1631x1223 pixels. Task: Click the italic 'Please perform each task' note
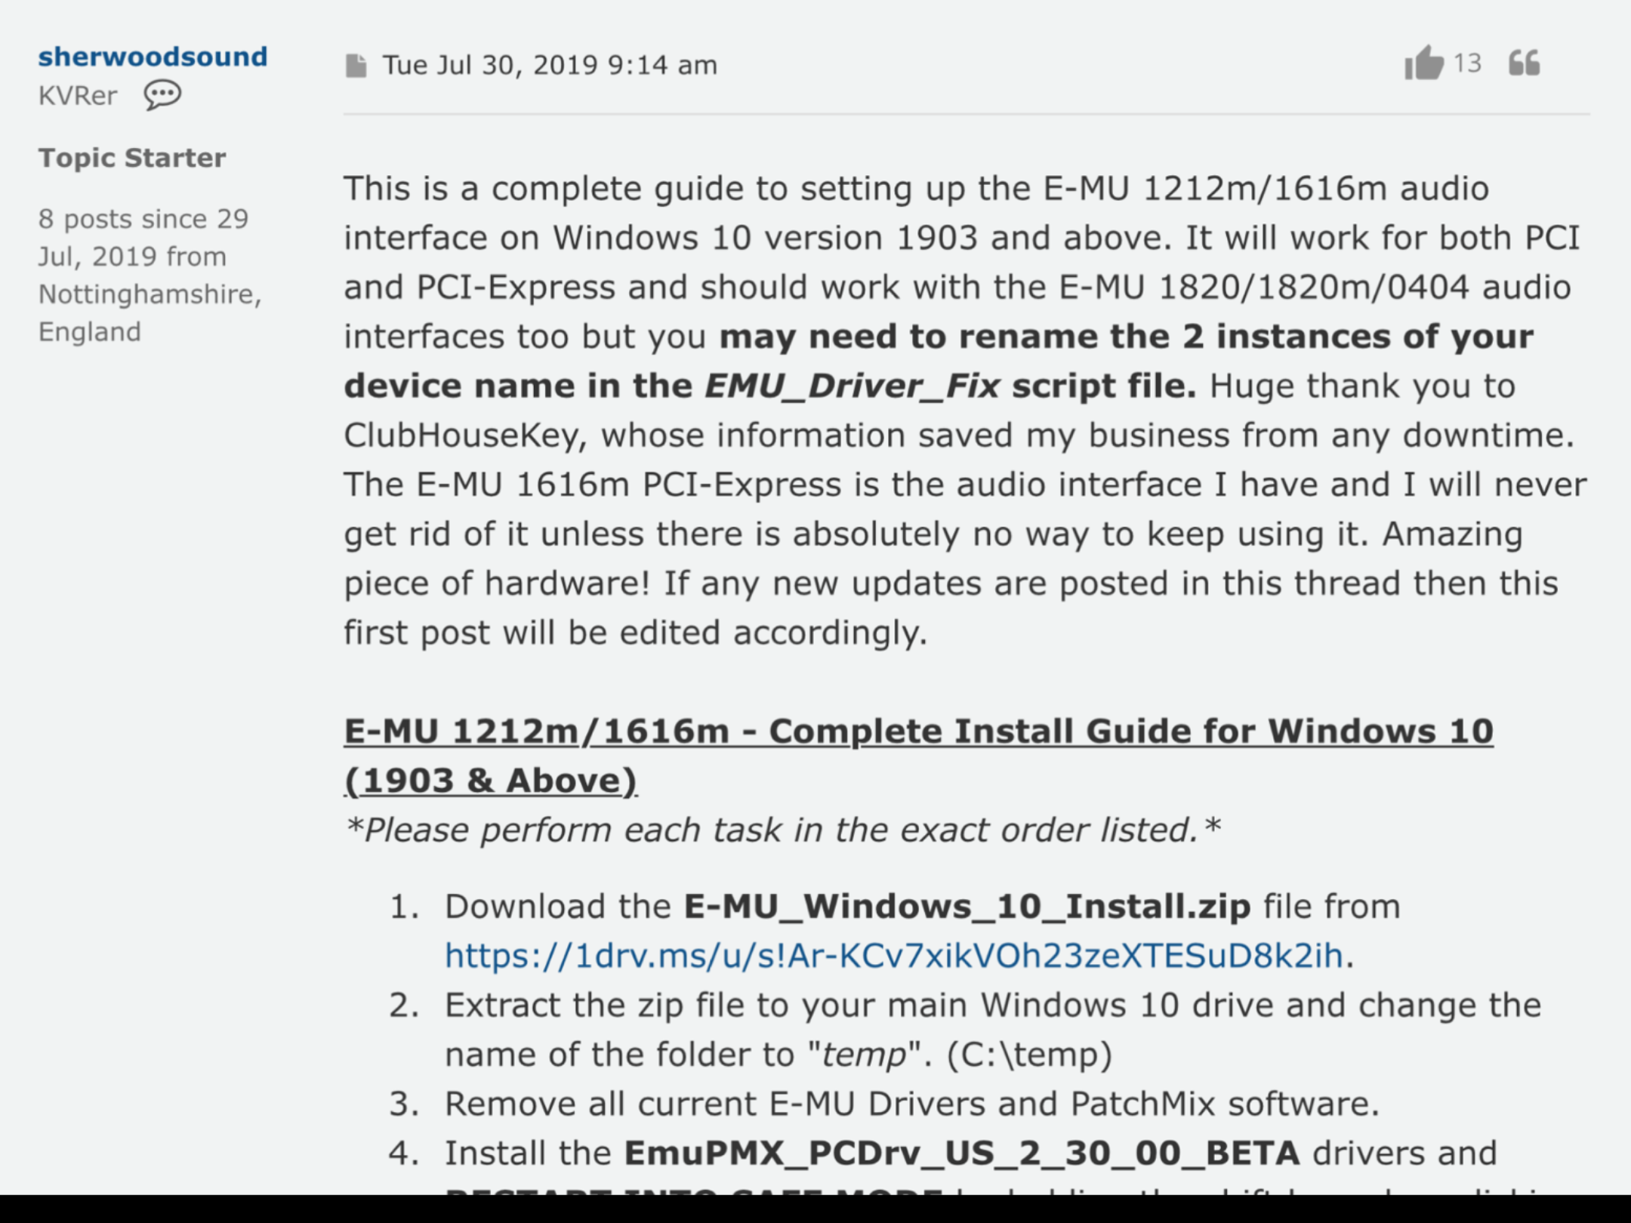(x=782, y=830)
